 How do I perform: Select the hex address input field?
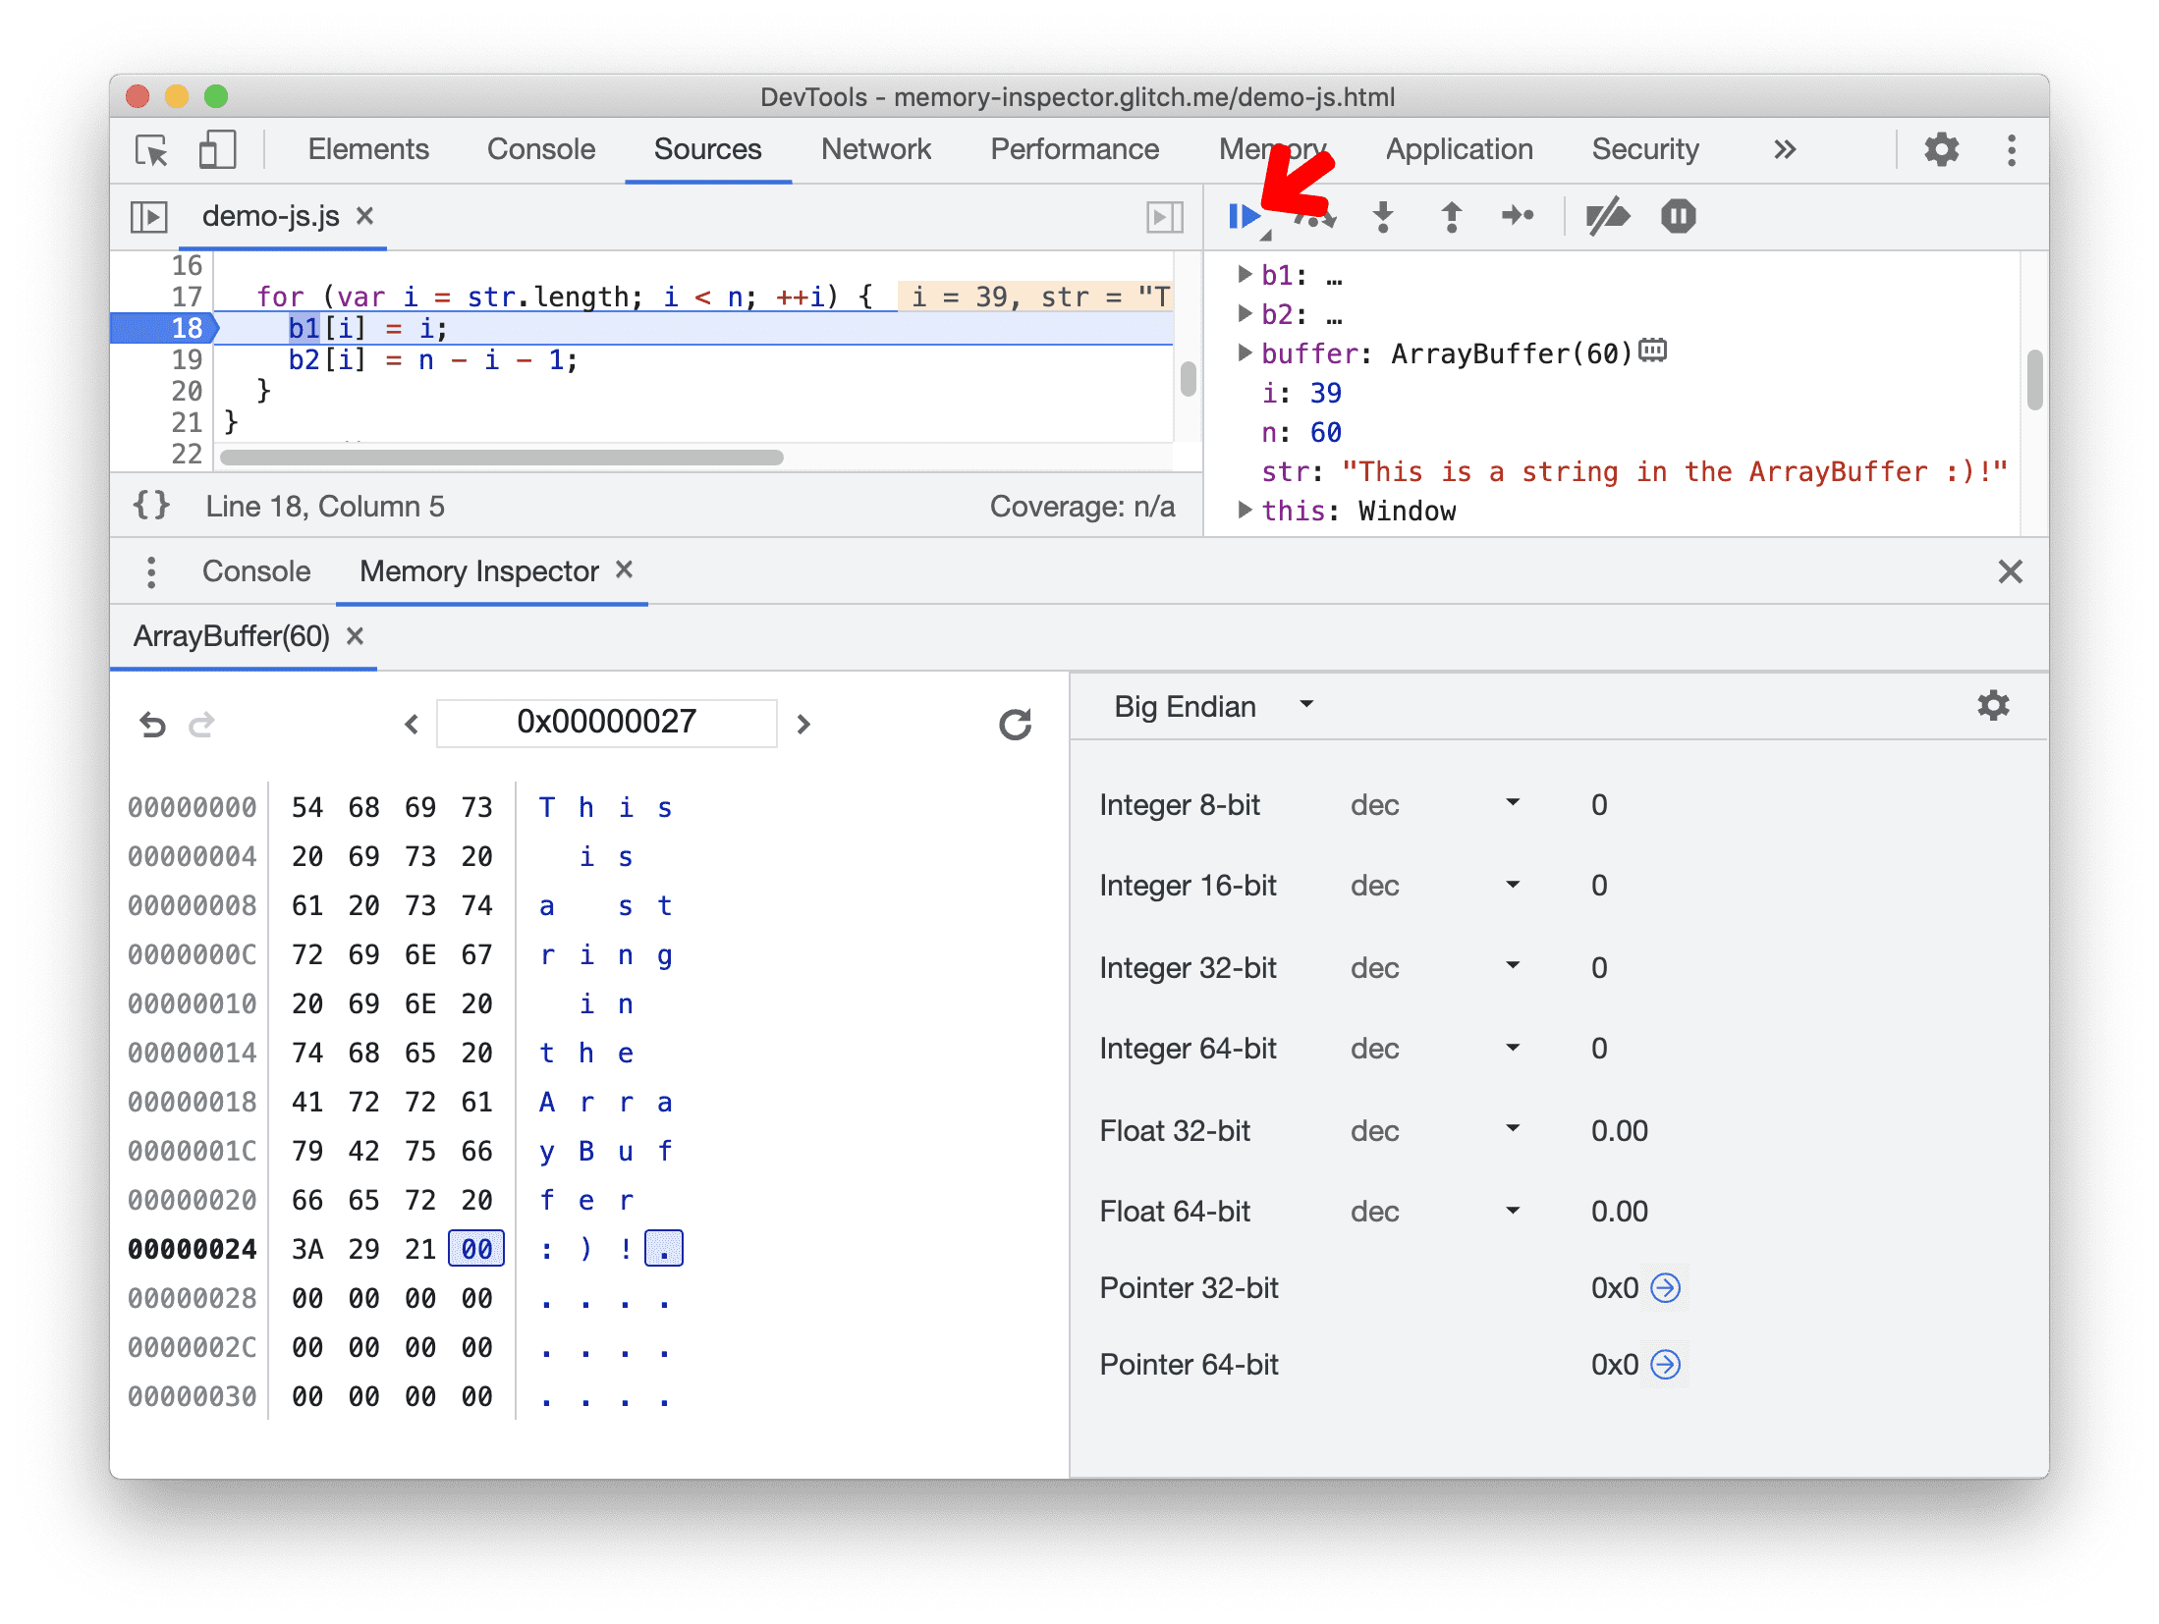(606, 720)
